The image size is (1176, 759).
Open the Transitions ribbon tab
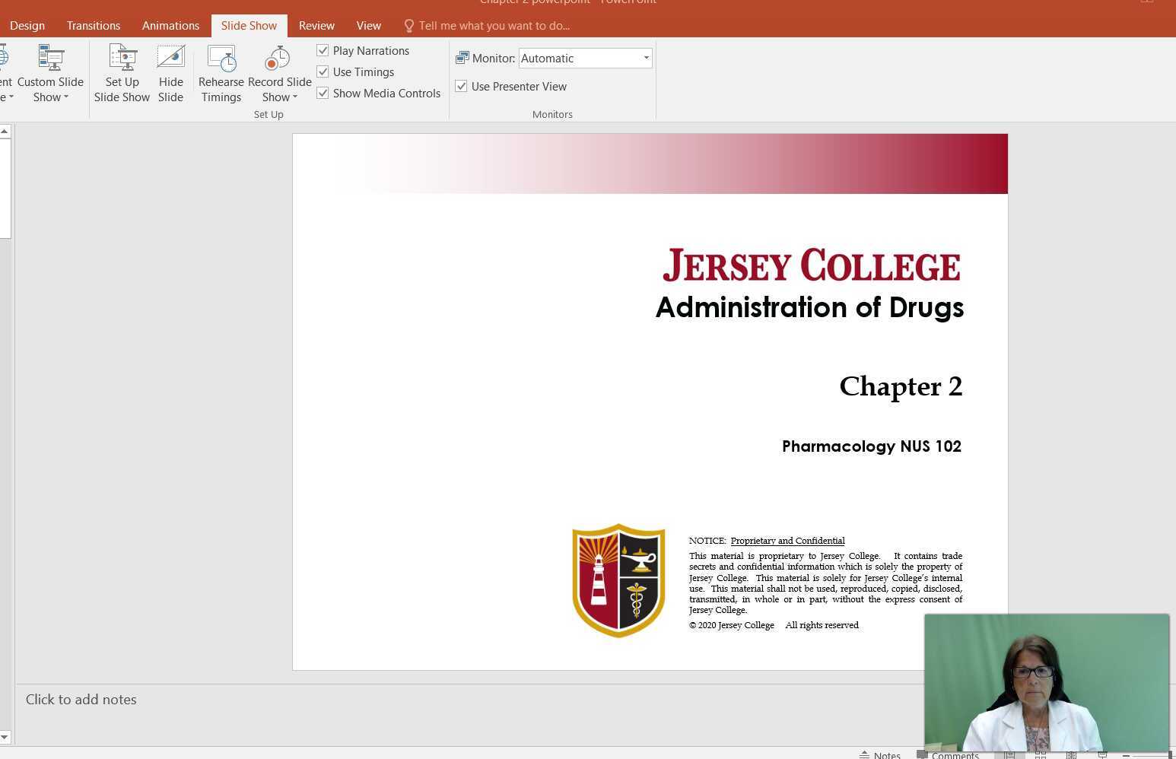coord(93,25)
